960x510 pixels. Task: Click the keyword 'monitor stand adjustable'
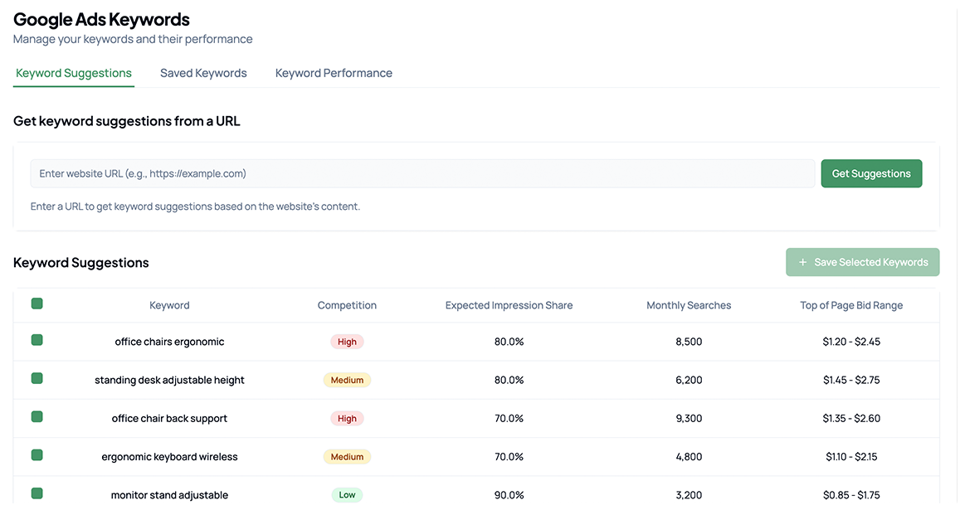(169, 495)
